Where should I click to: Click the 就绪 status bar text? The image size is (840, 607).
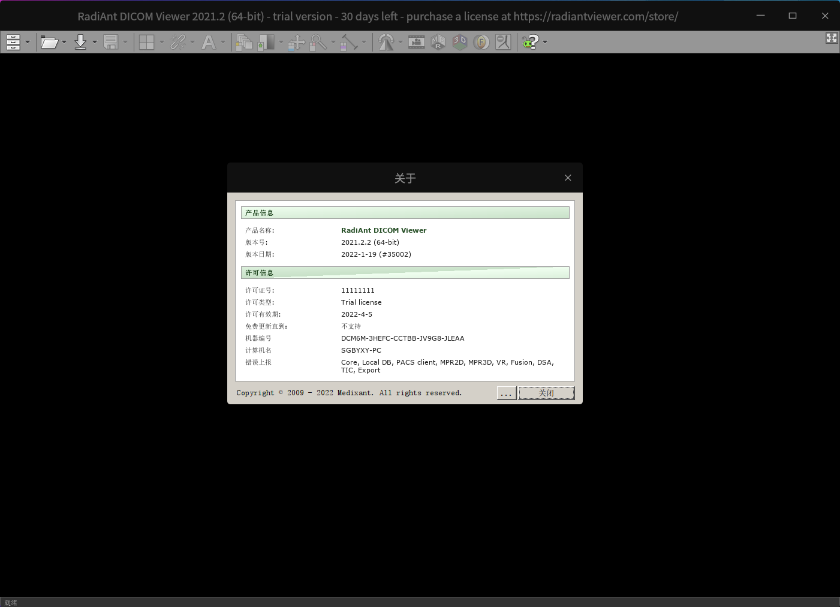pyautogui.click(x=11, y=602)
